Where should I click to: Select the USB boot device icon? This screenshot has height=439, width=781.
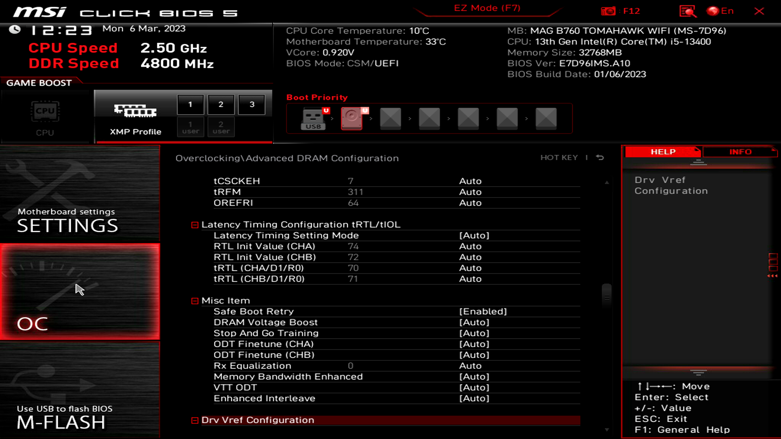tap(314, 118)
